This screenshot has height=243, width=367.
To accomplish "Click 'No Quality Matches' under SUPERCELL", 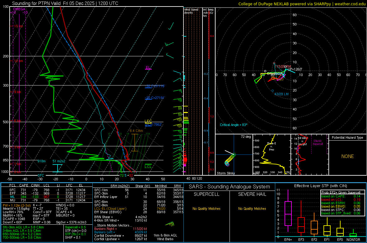I will 207,209.
